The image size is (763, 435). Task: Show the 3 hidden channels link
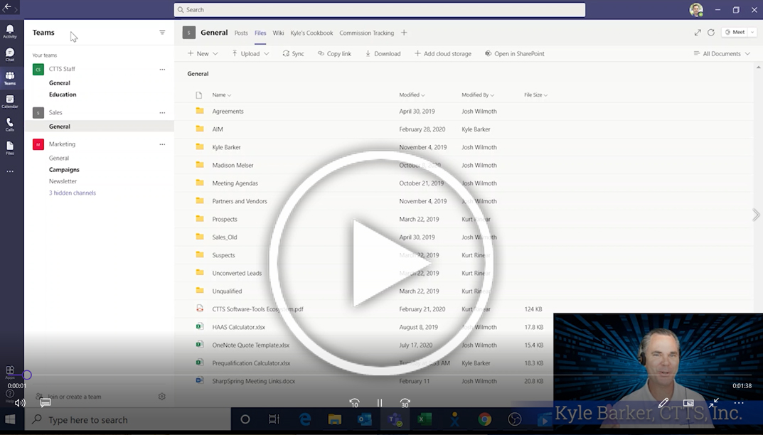72,193
